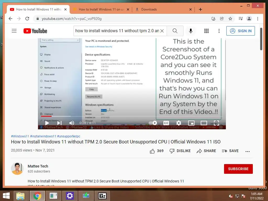The height and width of the screenshot is (201, 268).
Task: Click the DISLIKE button
Action: (180, 151)
